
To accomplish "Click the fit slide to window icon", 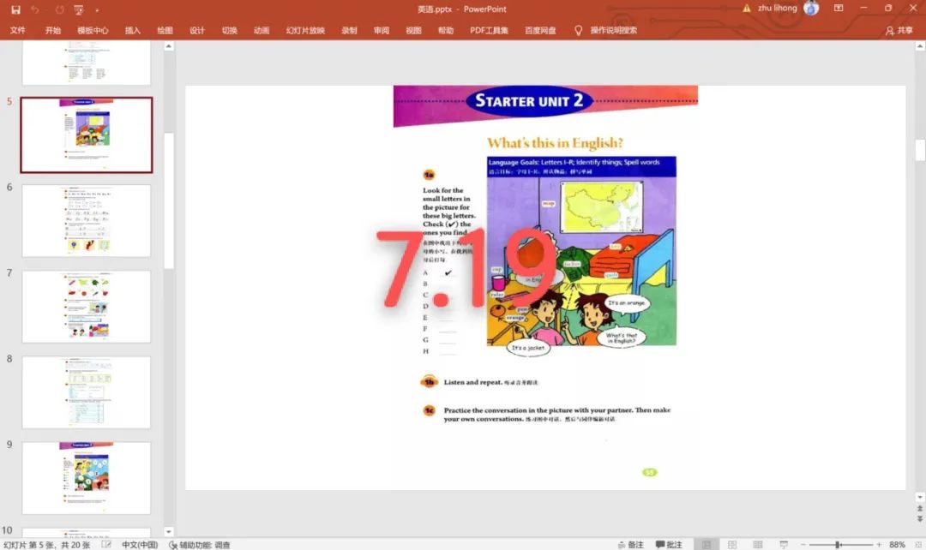I will pyautogui.click(x=916, y=545).
